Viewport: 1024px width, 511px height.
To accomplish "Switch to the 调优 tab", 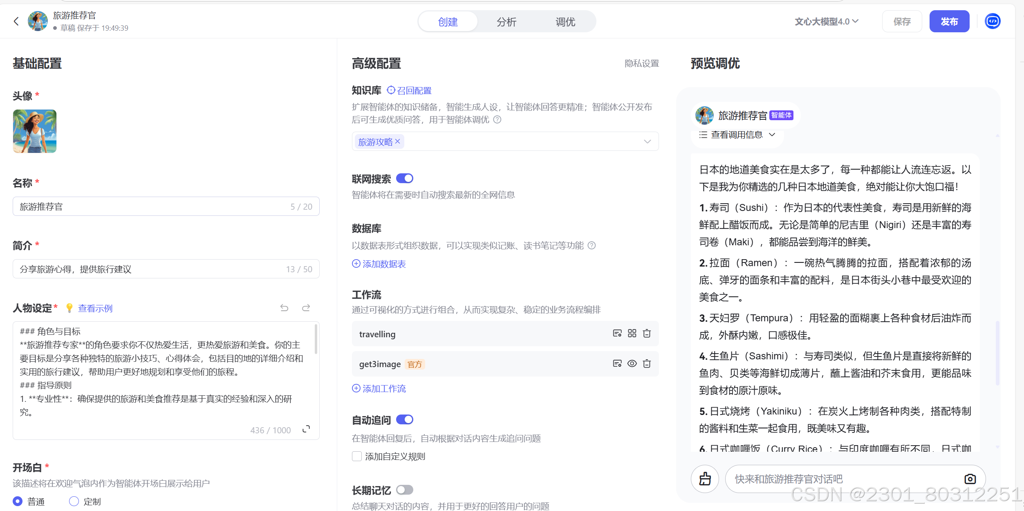I will pyautogui.click(x=565, y=22).
